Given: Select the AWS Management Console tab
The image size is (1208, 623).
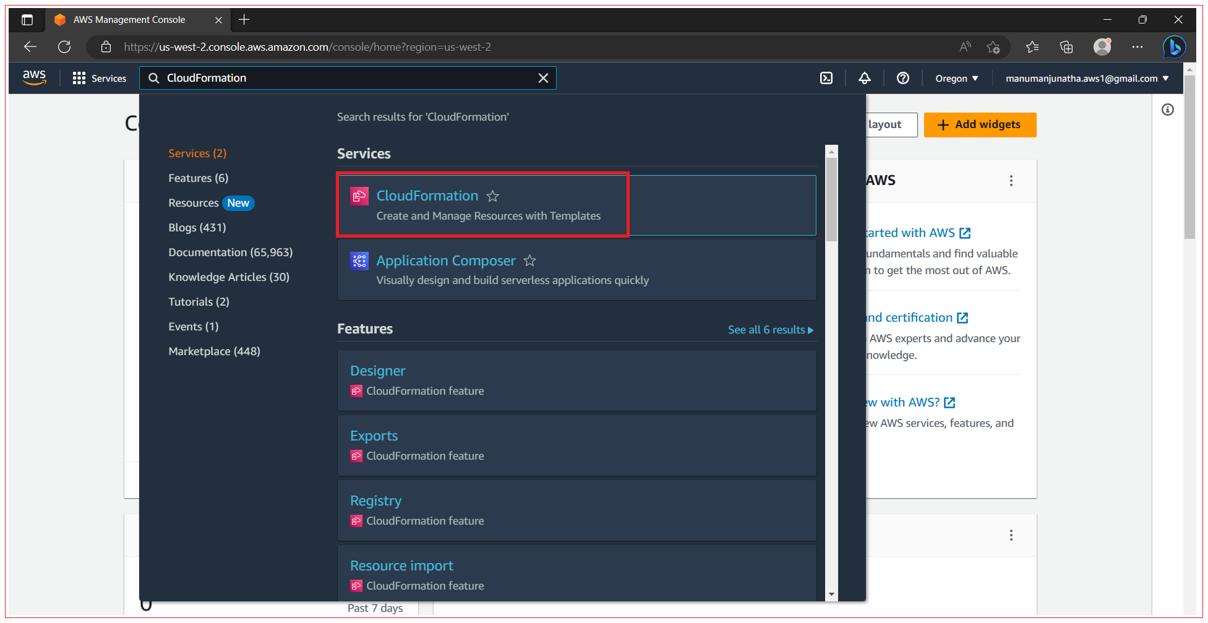Looking at the screenshot, I should click(137, 20).
